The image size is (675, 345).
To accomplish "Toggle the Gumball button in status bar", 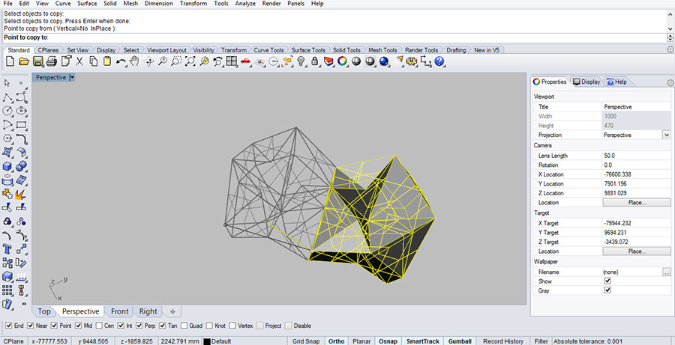I will (x=460, y=341).
